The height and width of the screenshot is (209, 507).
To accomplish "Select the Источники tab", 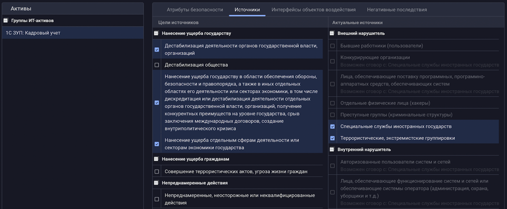I will click(247, 10).
